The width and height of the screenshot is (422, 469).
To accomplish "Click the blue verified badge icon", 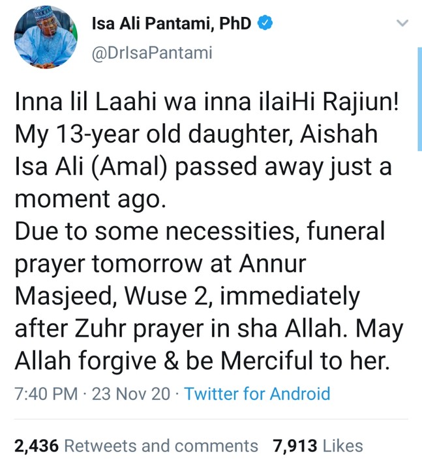I will pos(265,25).
